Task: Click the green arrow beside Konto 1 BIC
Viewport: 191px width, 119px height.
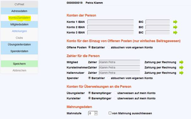Action: tap(175, 22)
